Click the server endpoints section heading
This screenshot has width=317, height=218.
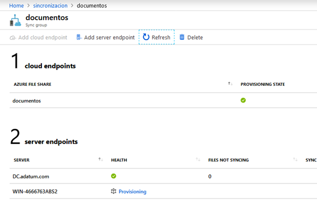[x=51, y=142]
